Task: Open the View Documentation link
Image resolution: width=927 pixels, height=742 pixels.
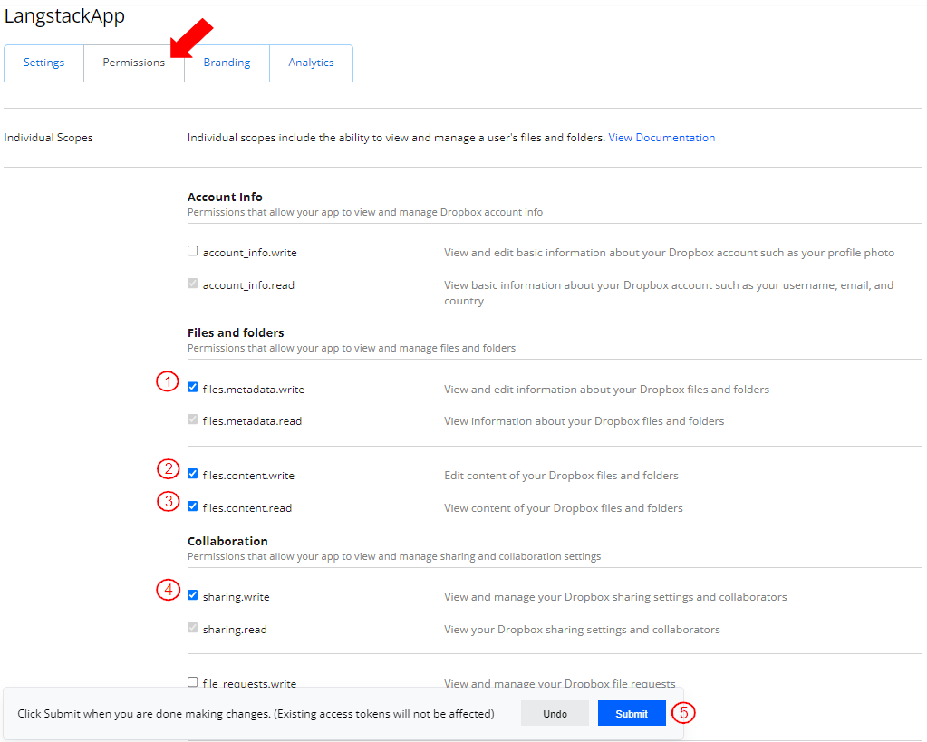Action: pyautogui.click(x=661, y=138)
